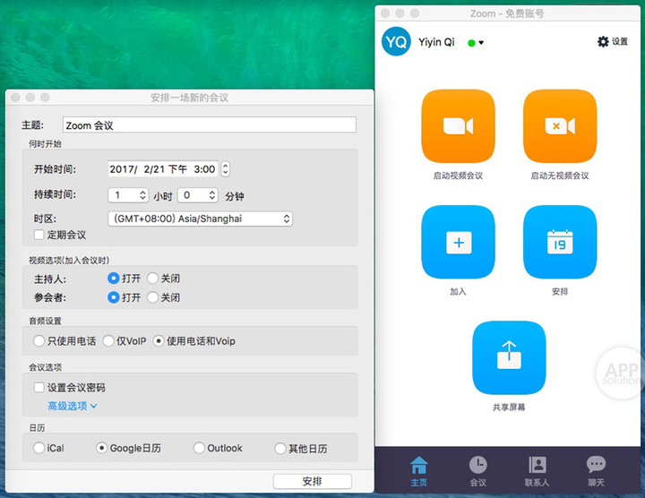The image size is (645, 498).
Task: Click the Join (加入) plus icon
Action: [x=458, y=242]
